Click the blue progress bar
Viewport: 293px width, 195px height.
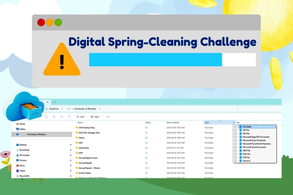click(x=155, y=59)
